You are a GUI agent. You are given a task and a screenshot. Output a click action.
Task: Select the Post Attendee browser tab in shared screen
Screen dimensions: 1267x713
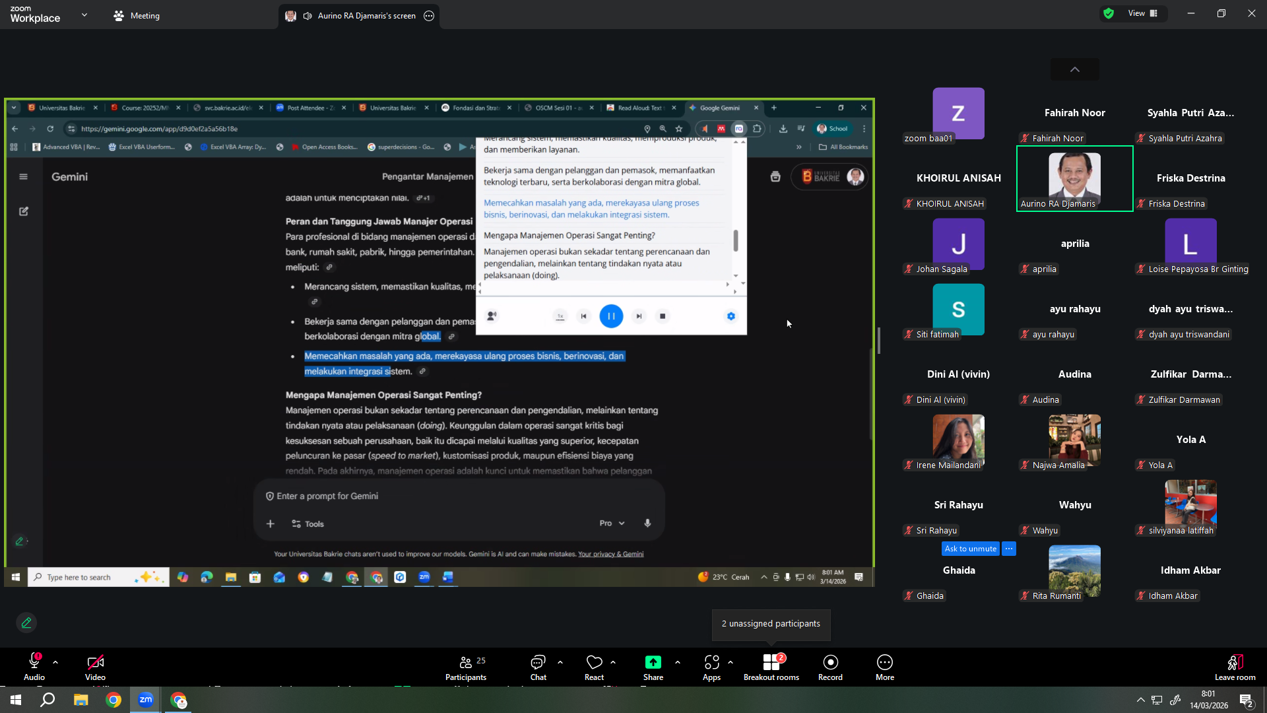click(x=311, y=108)
